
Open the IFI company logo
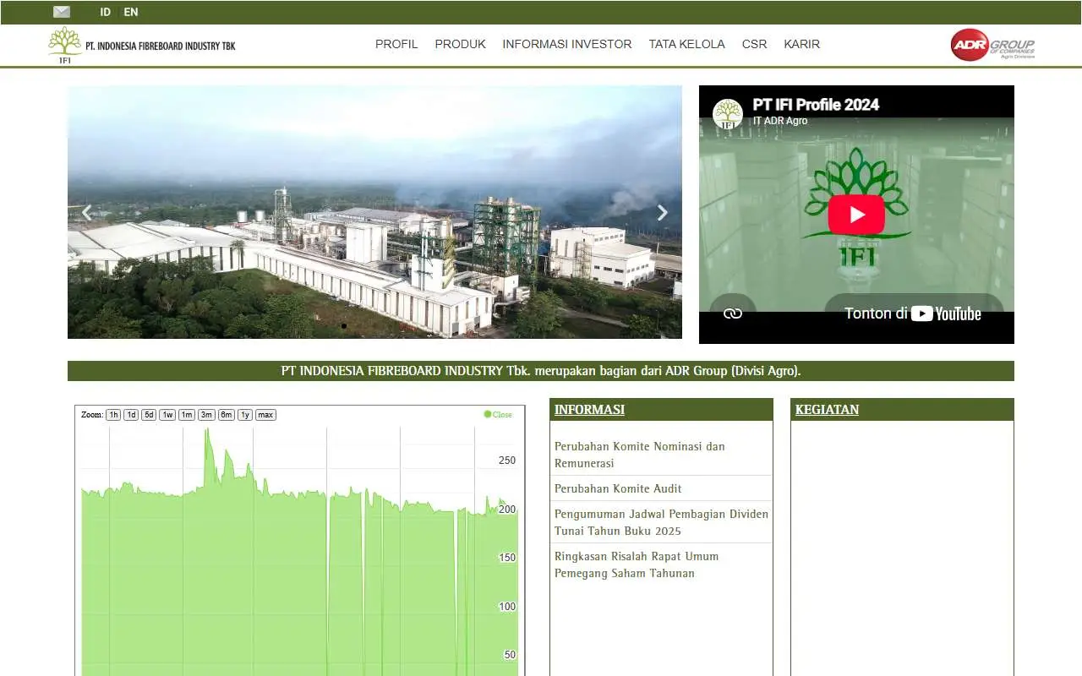[x=142, y=45]
